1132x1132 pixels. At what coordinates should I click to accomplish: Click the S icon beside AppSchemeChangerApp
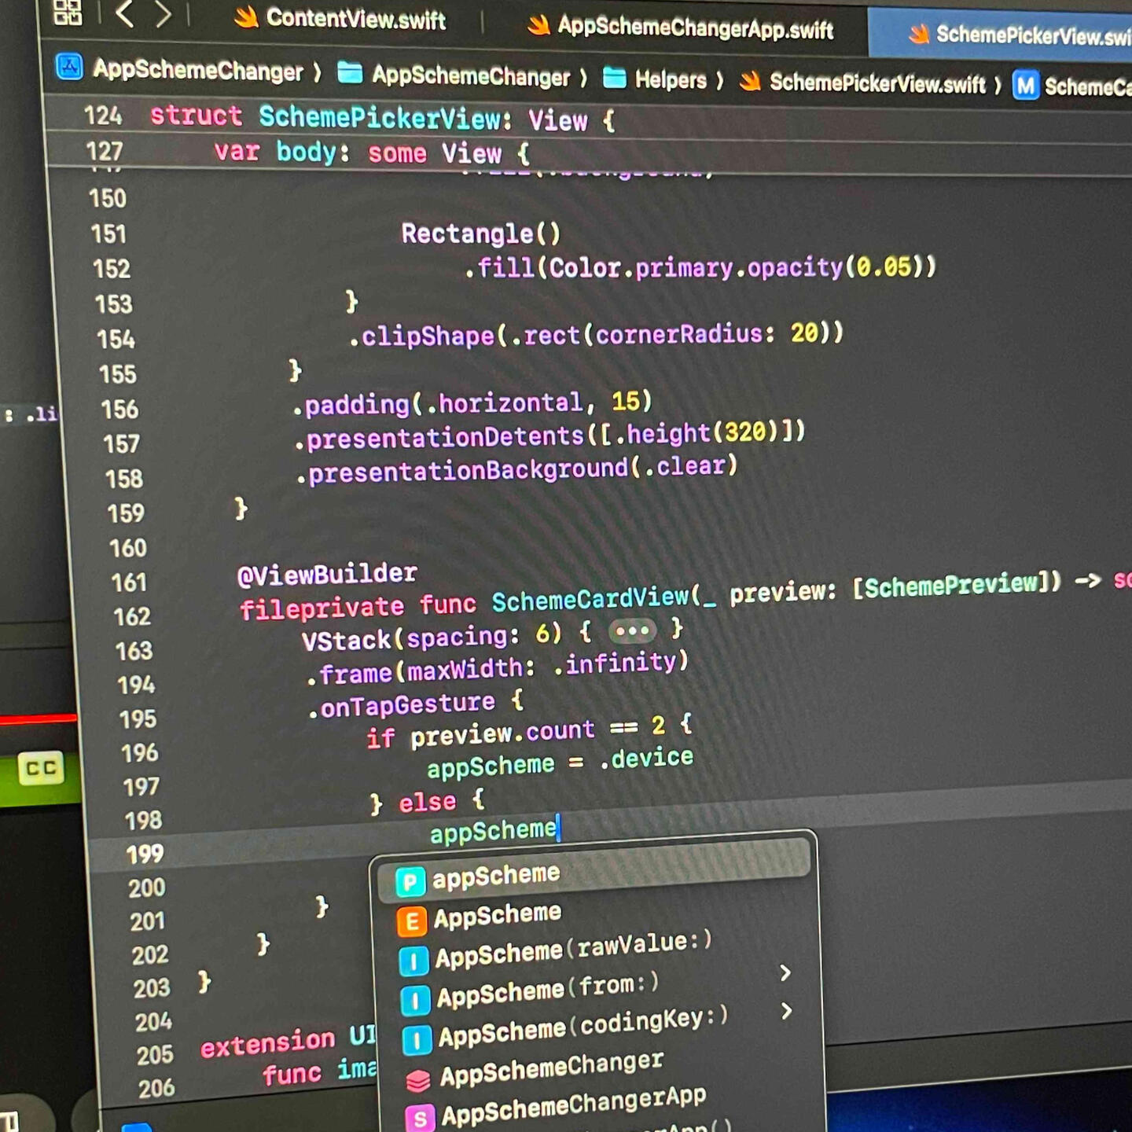coord(420,1118)
